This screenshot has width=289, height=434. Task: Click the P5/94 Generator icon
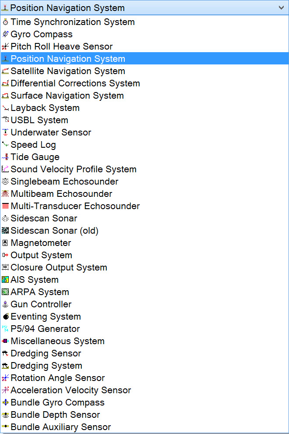(5, 329)
